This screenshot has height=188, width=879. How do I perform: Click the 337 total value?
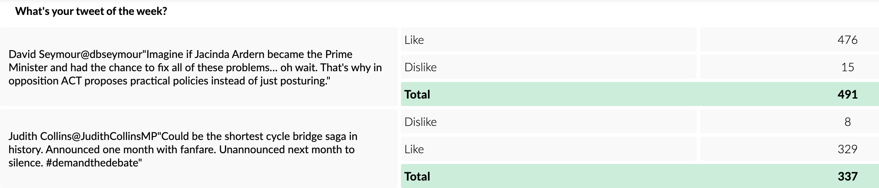click(847, 177)
